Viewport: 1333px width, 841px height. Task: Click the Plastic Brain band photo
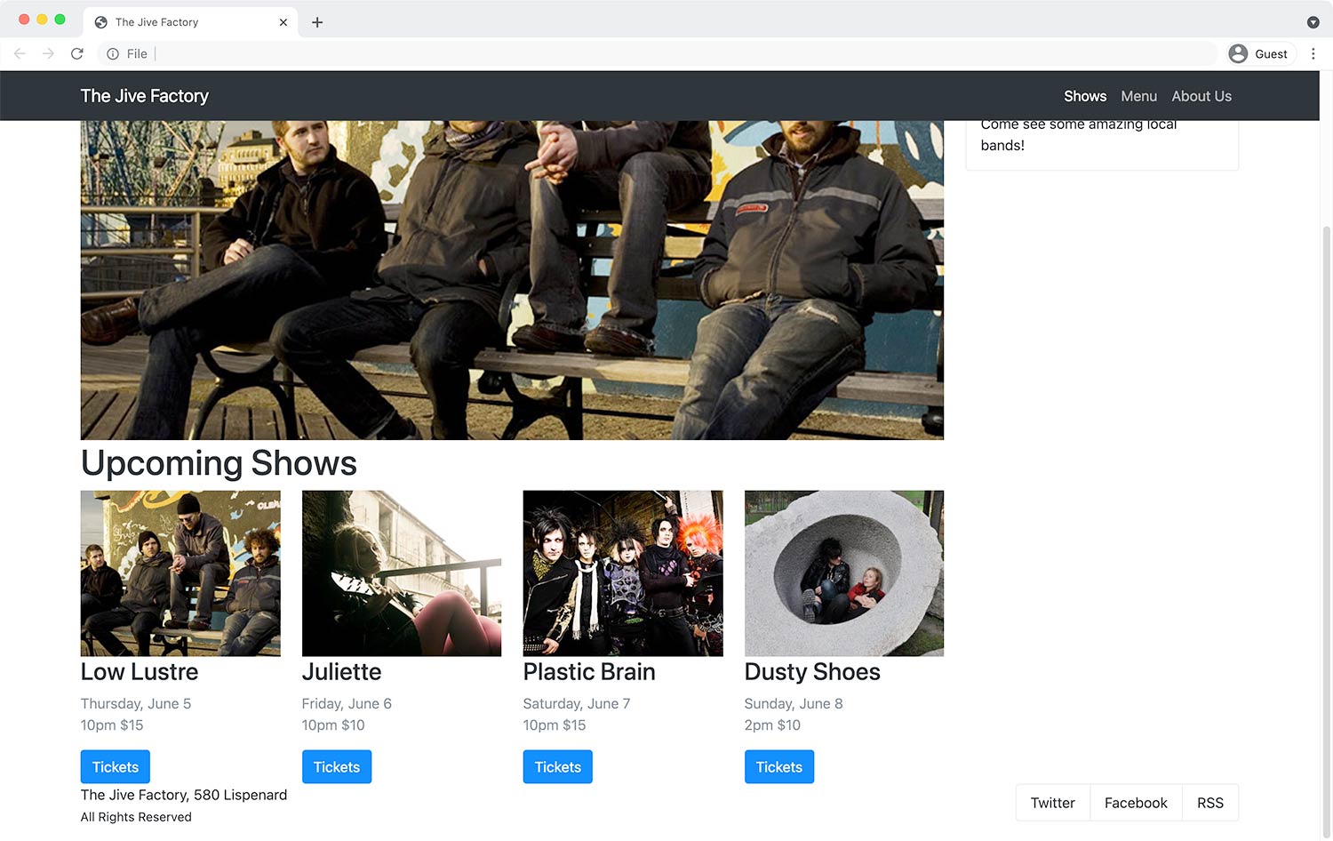click(x=622, y=573)
